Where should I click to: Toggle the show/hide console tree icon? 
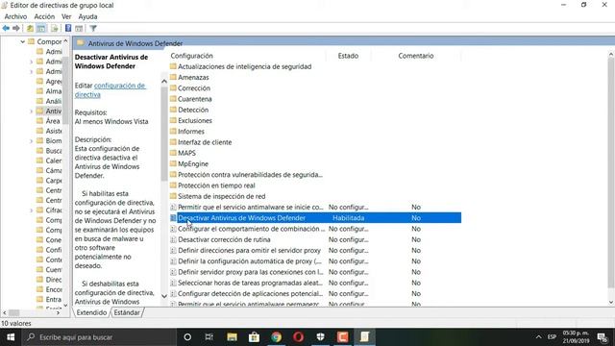click(41, 28)
